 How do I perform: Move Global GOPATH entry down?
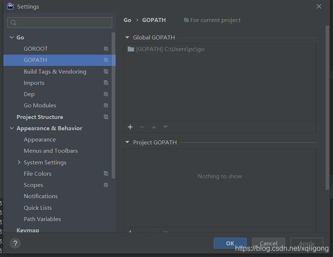click(x=165, y=127)
